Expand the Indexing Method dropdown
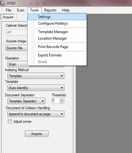 pyautogui.click(x=36, y=76)
